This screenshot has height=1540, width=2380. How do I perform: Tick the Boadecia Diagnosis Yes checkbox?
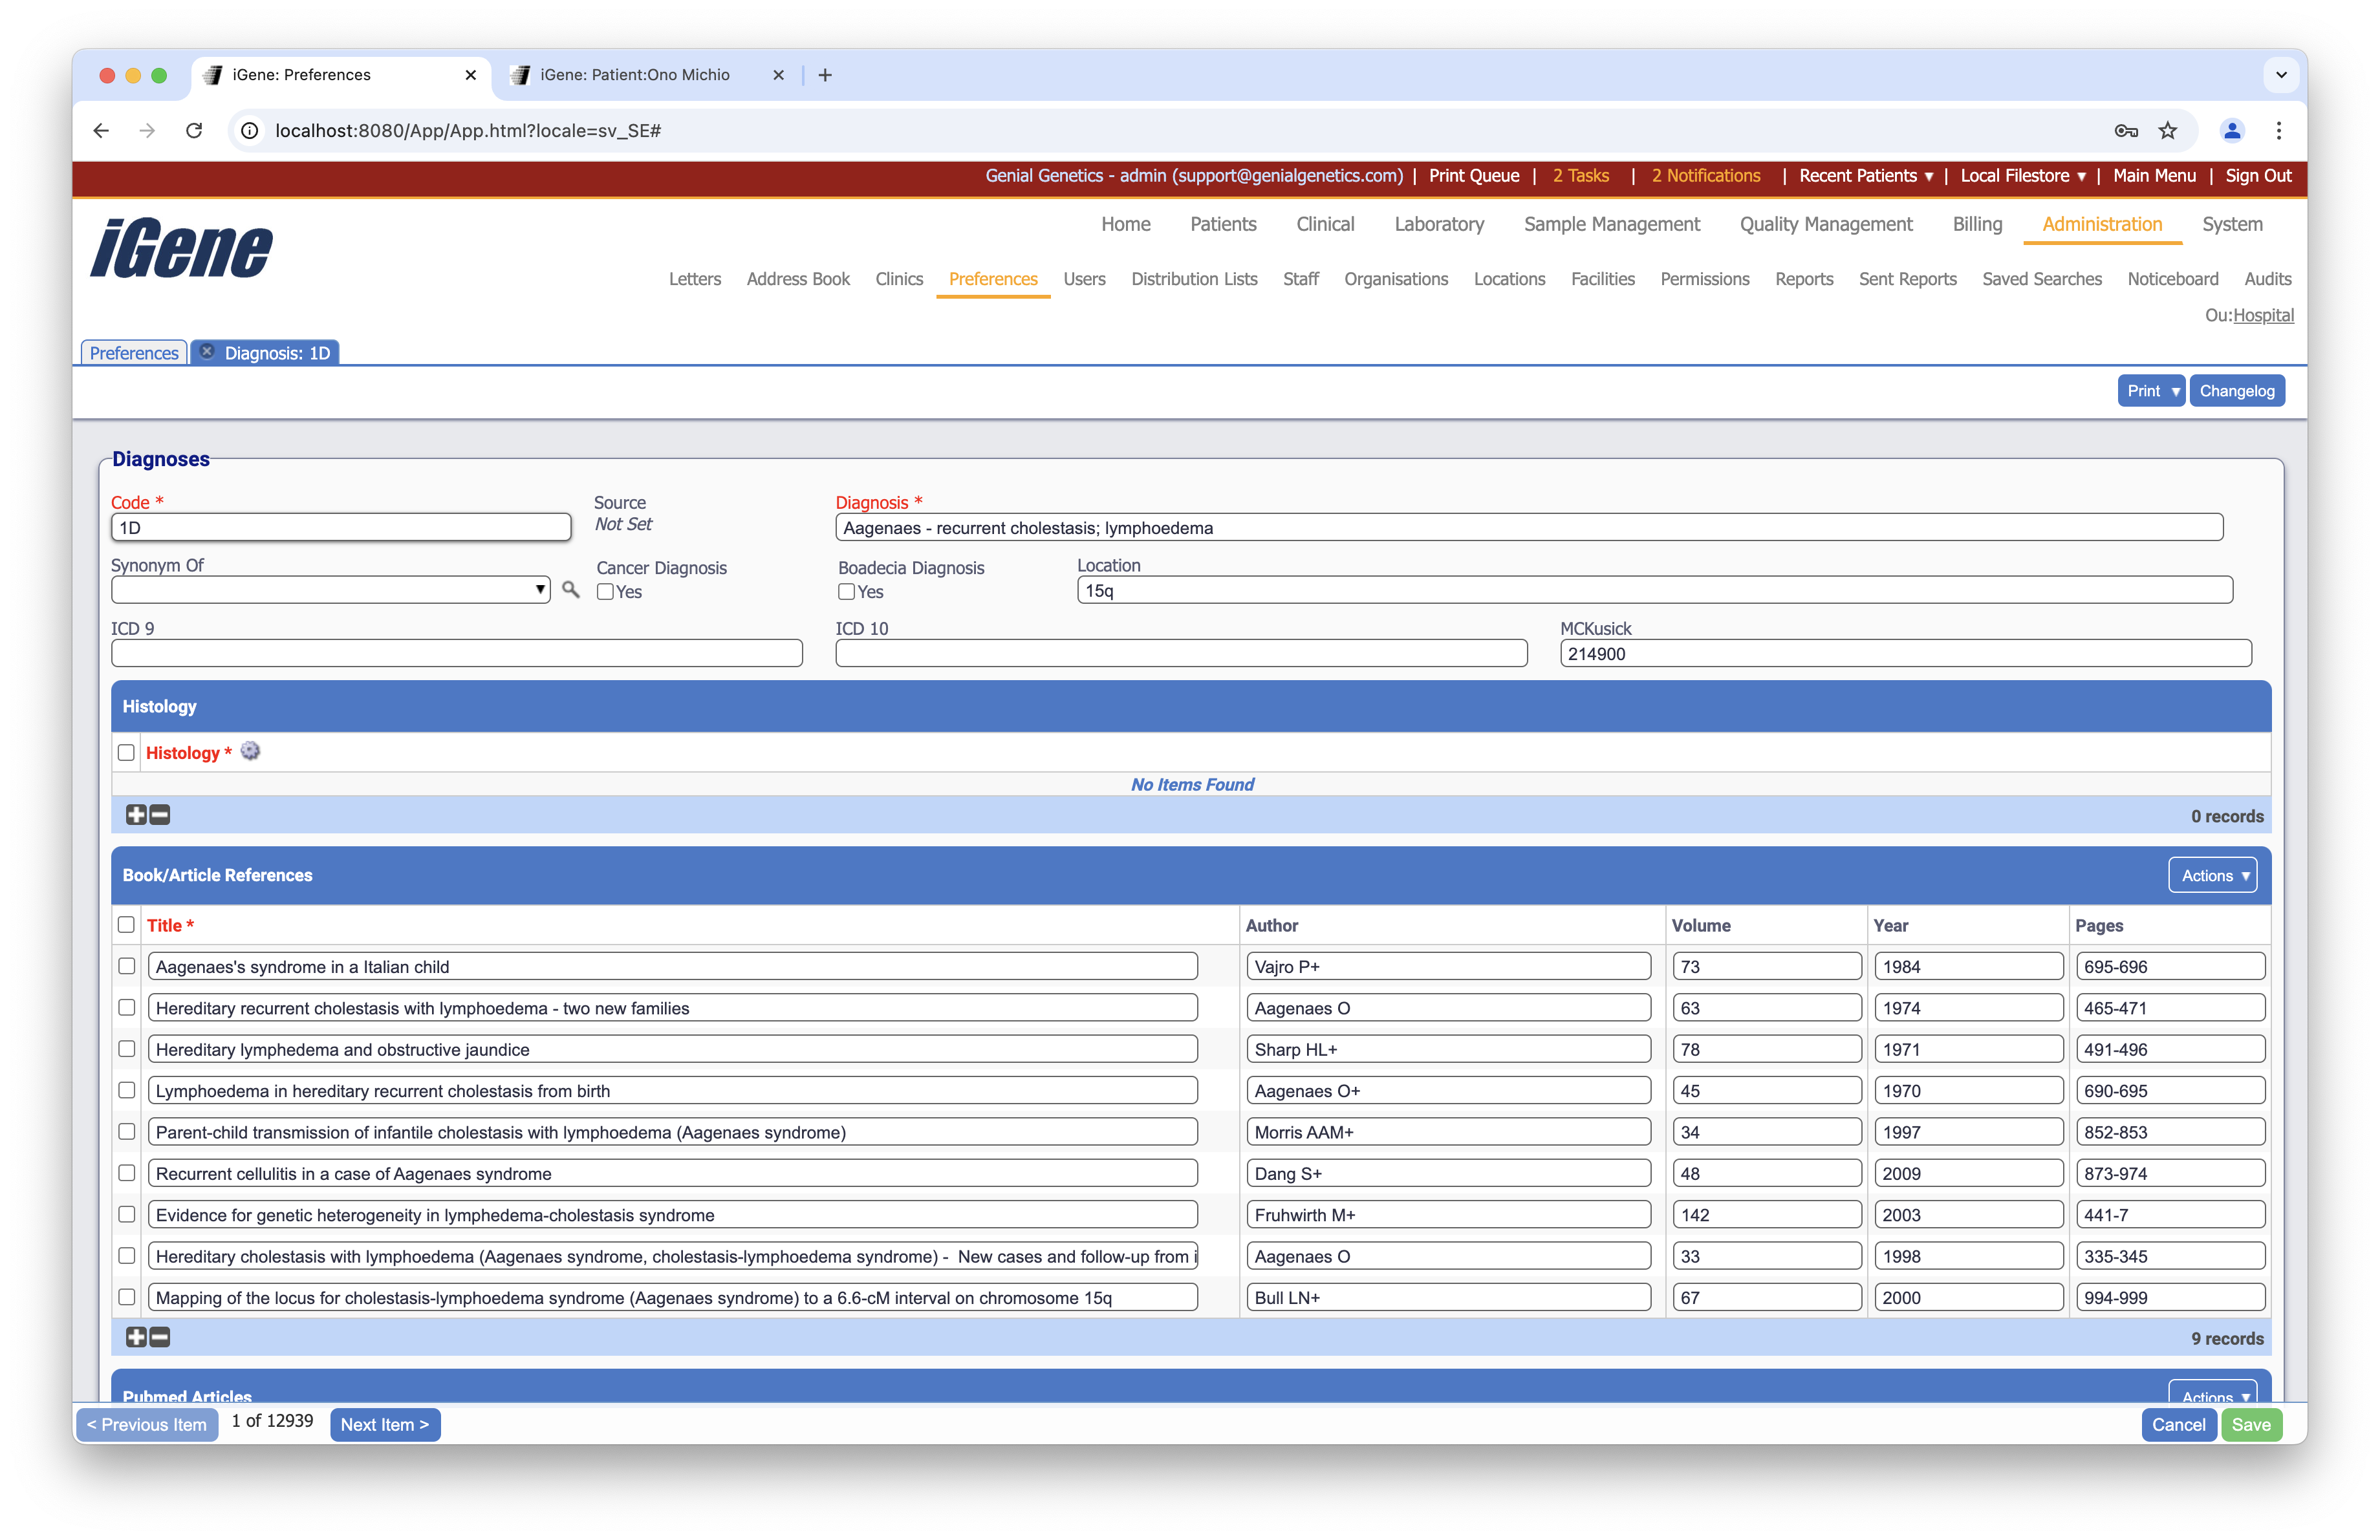(x=846, y=592)
